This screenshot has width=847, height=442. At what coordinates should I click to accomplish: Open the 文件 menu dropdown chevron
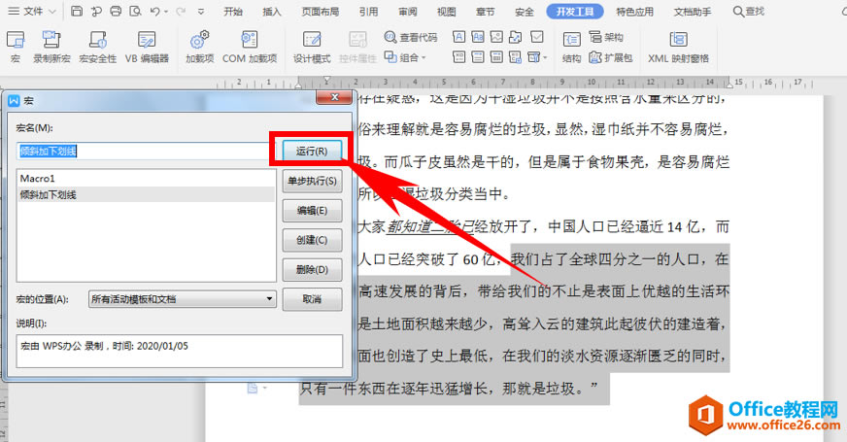click(52, 12)
